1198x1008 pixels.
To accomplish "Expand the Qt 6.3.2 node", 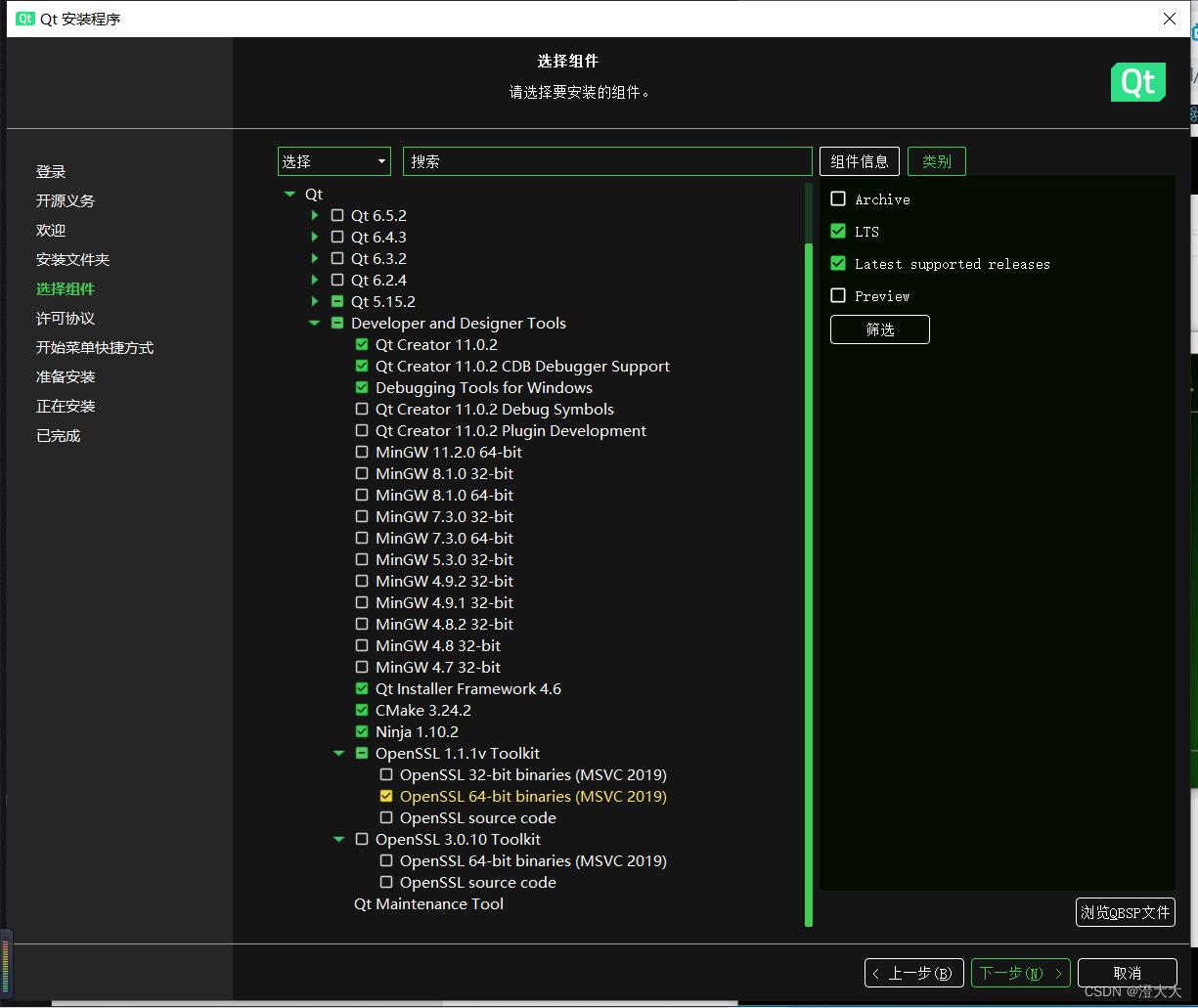I will [314, 258].
